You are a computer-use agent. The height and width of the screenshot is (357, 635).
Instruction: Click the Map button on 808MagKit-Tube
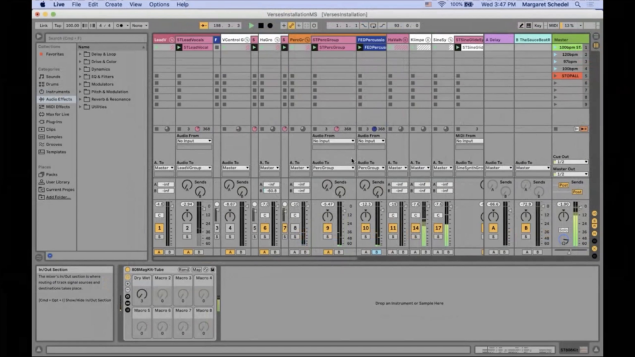point(197,270)
